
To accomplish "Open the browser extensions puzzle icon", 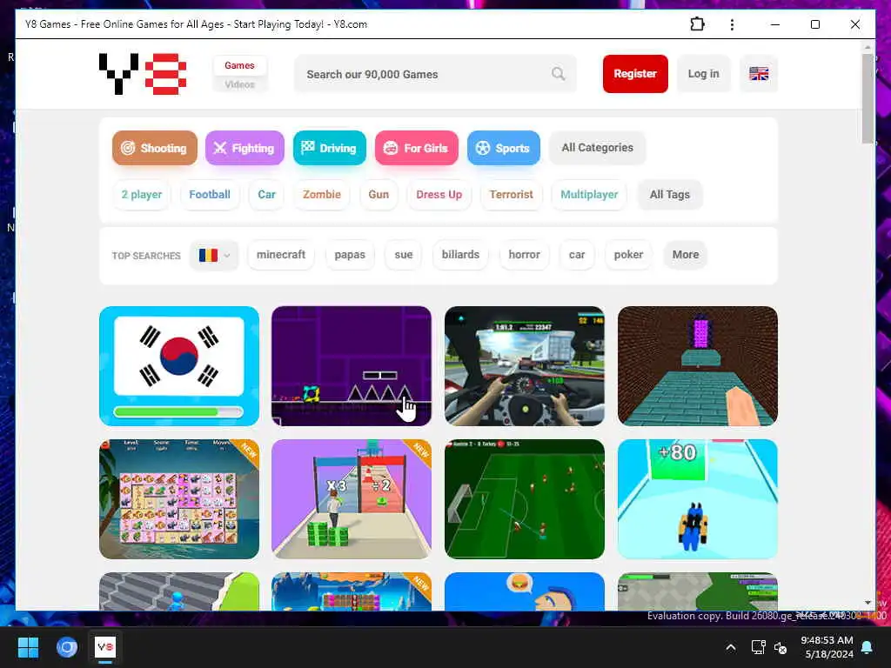I will tap(697, 24).
